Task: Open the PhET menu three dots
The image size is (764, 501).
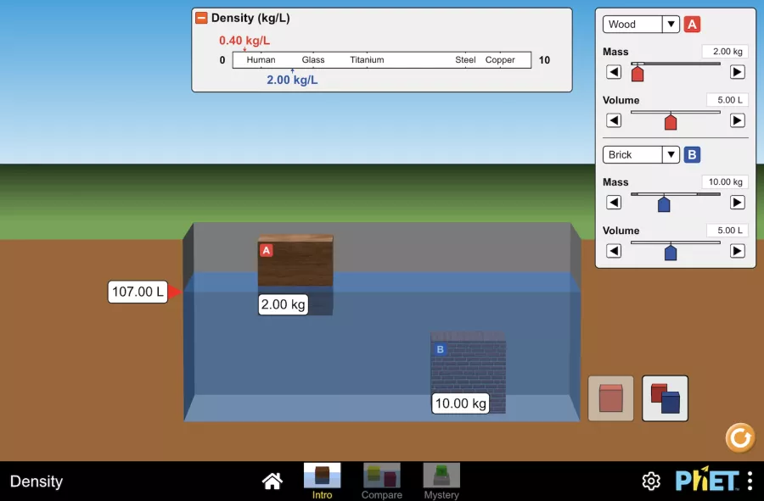Action: pos(750,481)
